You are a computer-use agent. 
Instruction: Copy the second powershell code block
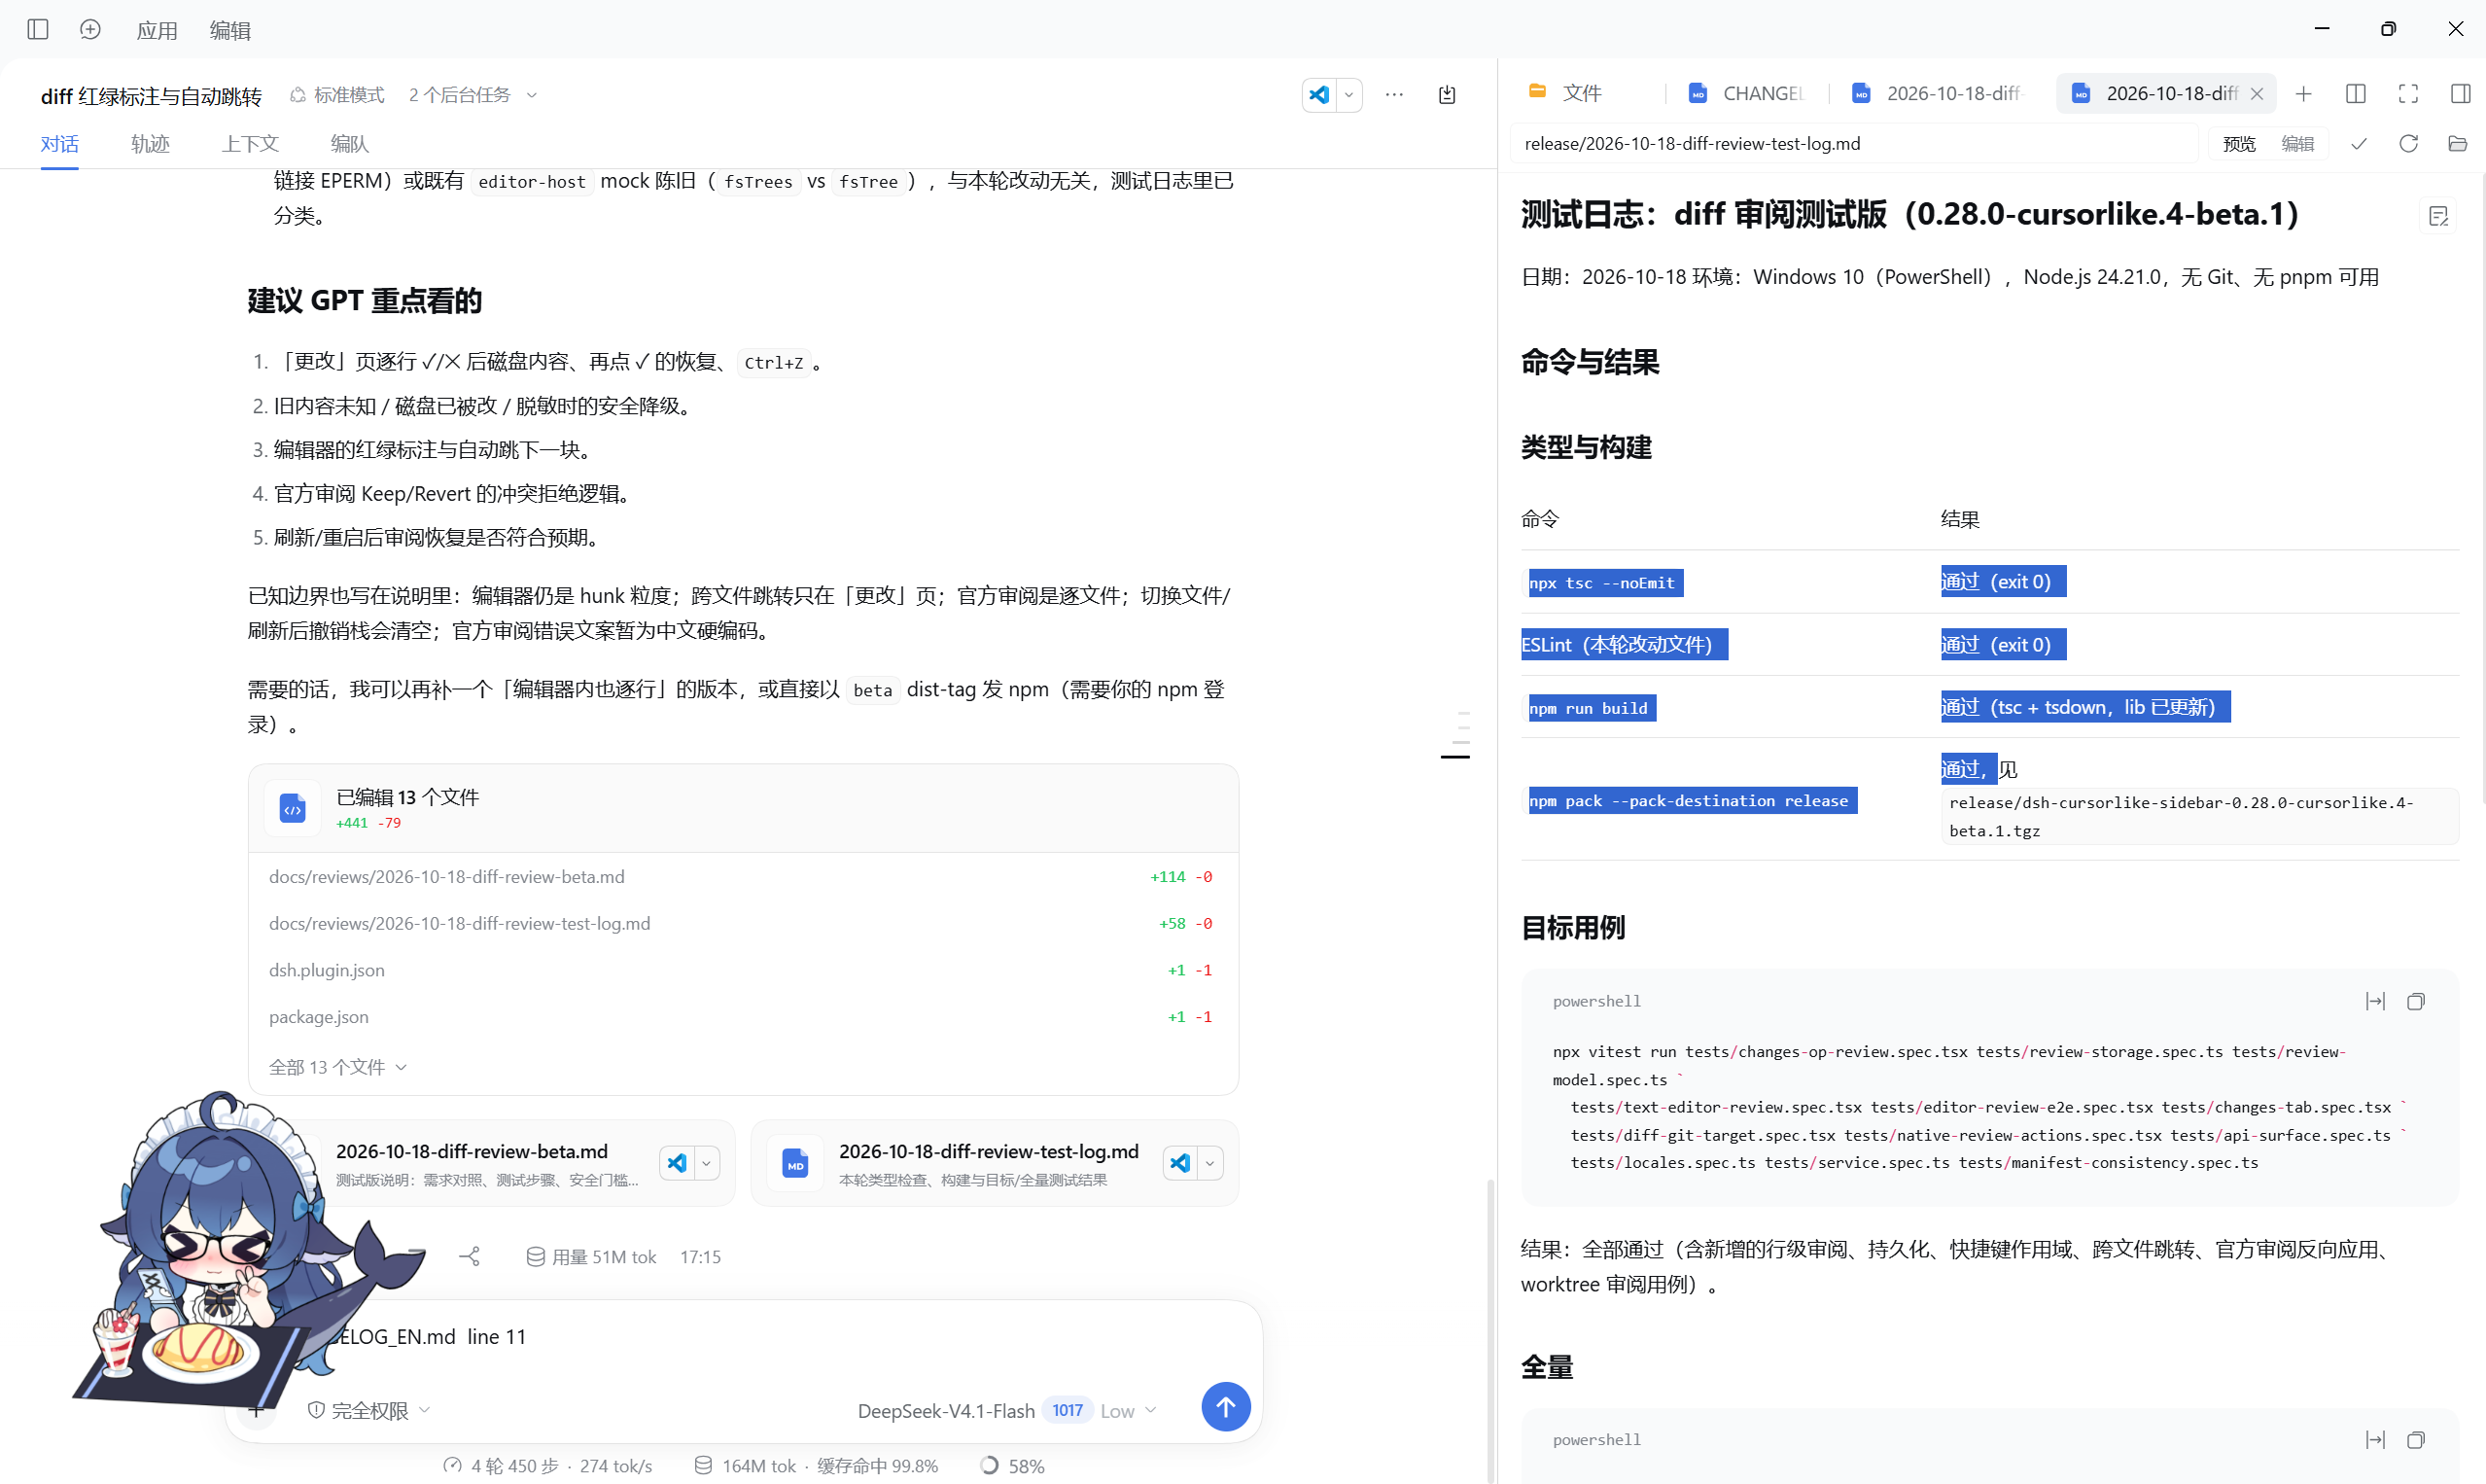point(2416,1440)
